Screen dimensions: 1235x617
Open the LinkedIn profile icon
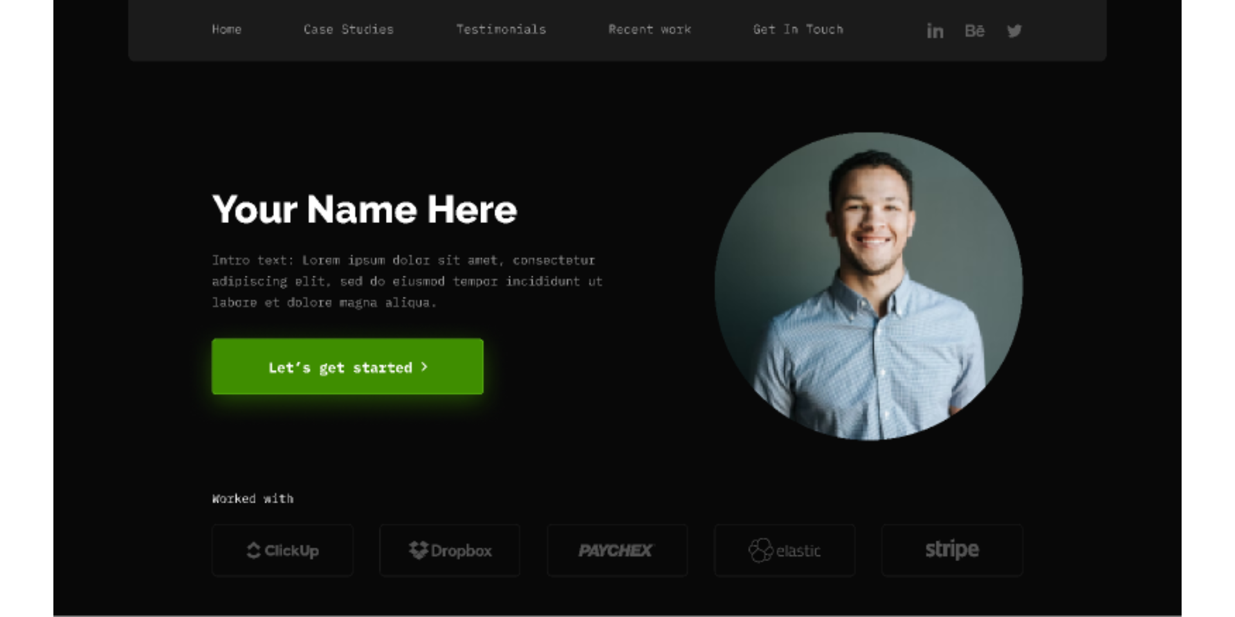pyautogui.click(x=935, y=31)
